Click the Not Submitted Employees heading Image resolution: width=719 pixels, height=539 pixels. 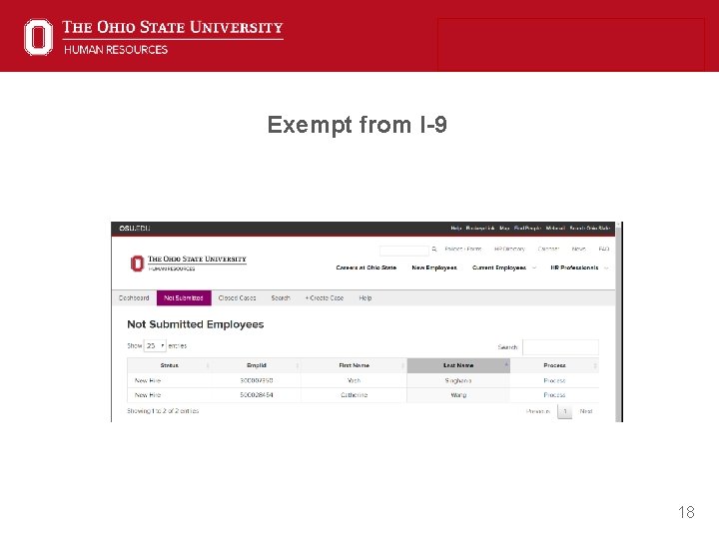click(196, 324)
